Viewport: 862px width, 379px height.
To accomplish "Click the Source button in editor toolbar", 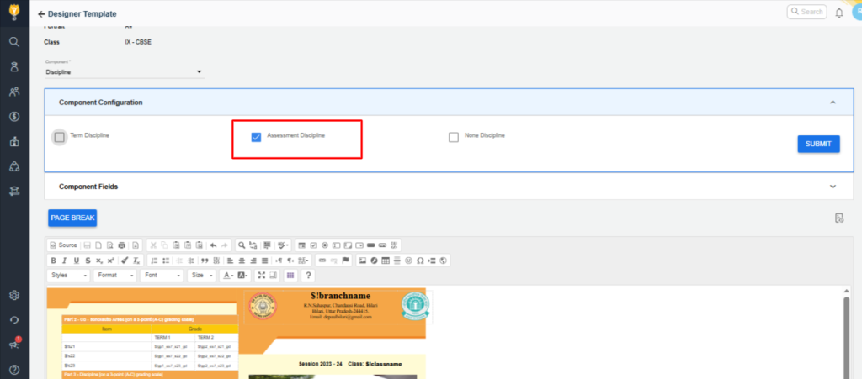I will (63, 245).
